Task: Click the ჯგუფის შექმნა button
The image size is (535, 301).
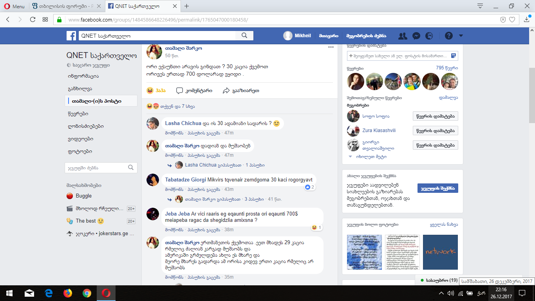Action: coord(437,188)
